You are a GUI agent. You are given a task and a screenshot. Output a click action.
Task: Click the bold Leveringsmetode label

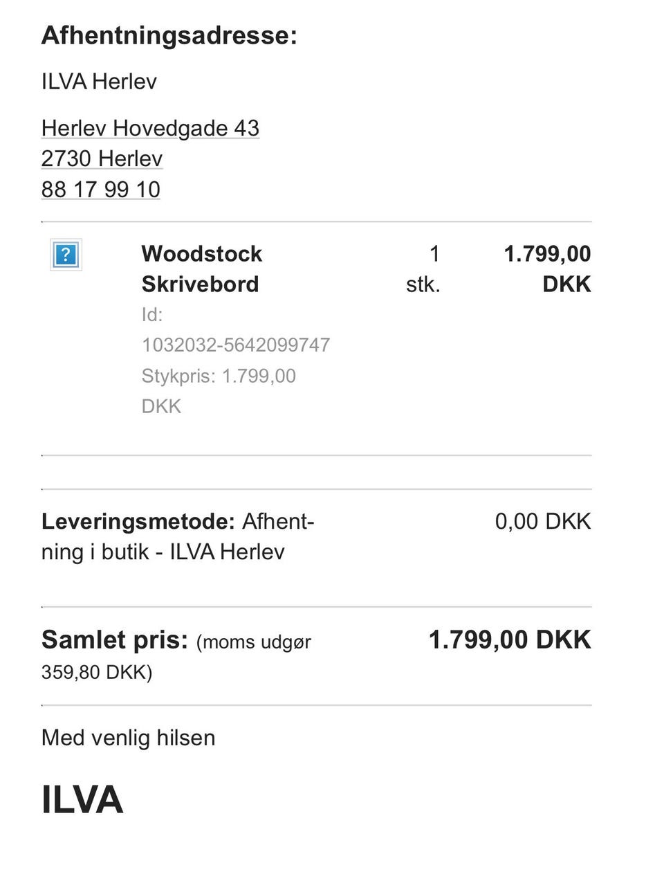coord(138,521)
